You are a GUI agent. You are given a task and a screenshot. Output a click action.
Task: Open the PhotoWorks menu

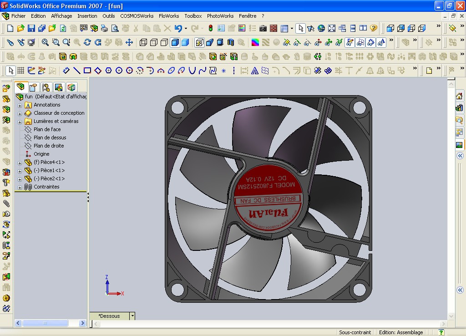point(220,16)
